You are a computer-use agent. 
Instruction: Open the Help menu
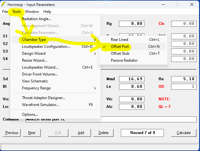[x=47, y=12]
